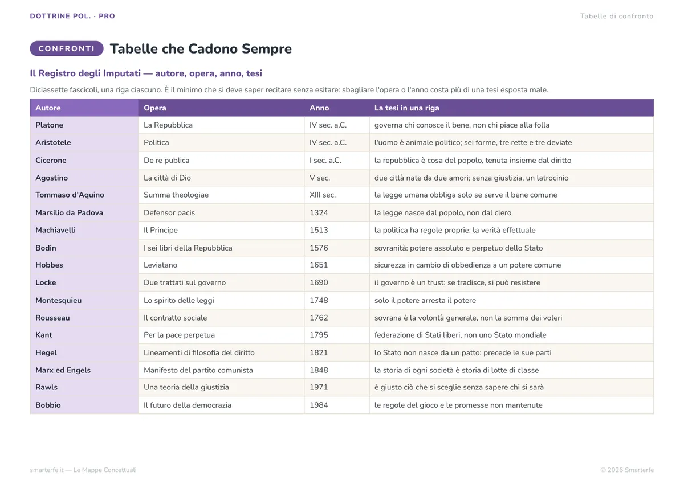Image resolution: width=684 pixels, height=484 pixels.
Task: Click '© 2026 Smarterfe' footer text
Action: [x=627, y=470]
